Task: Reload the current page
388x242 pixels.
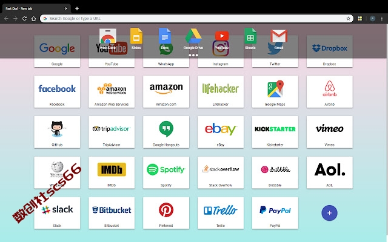Action: (24, 19)
